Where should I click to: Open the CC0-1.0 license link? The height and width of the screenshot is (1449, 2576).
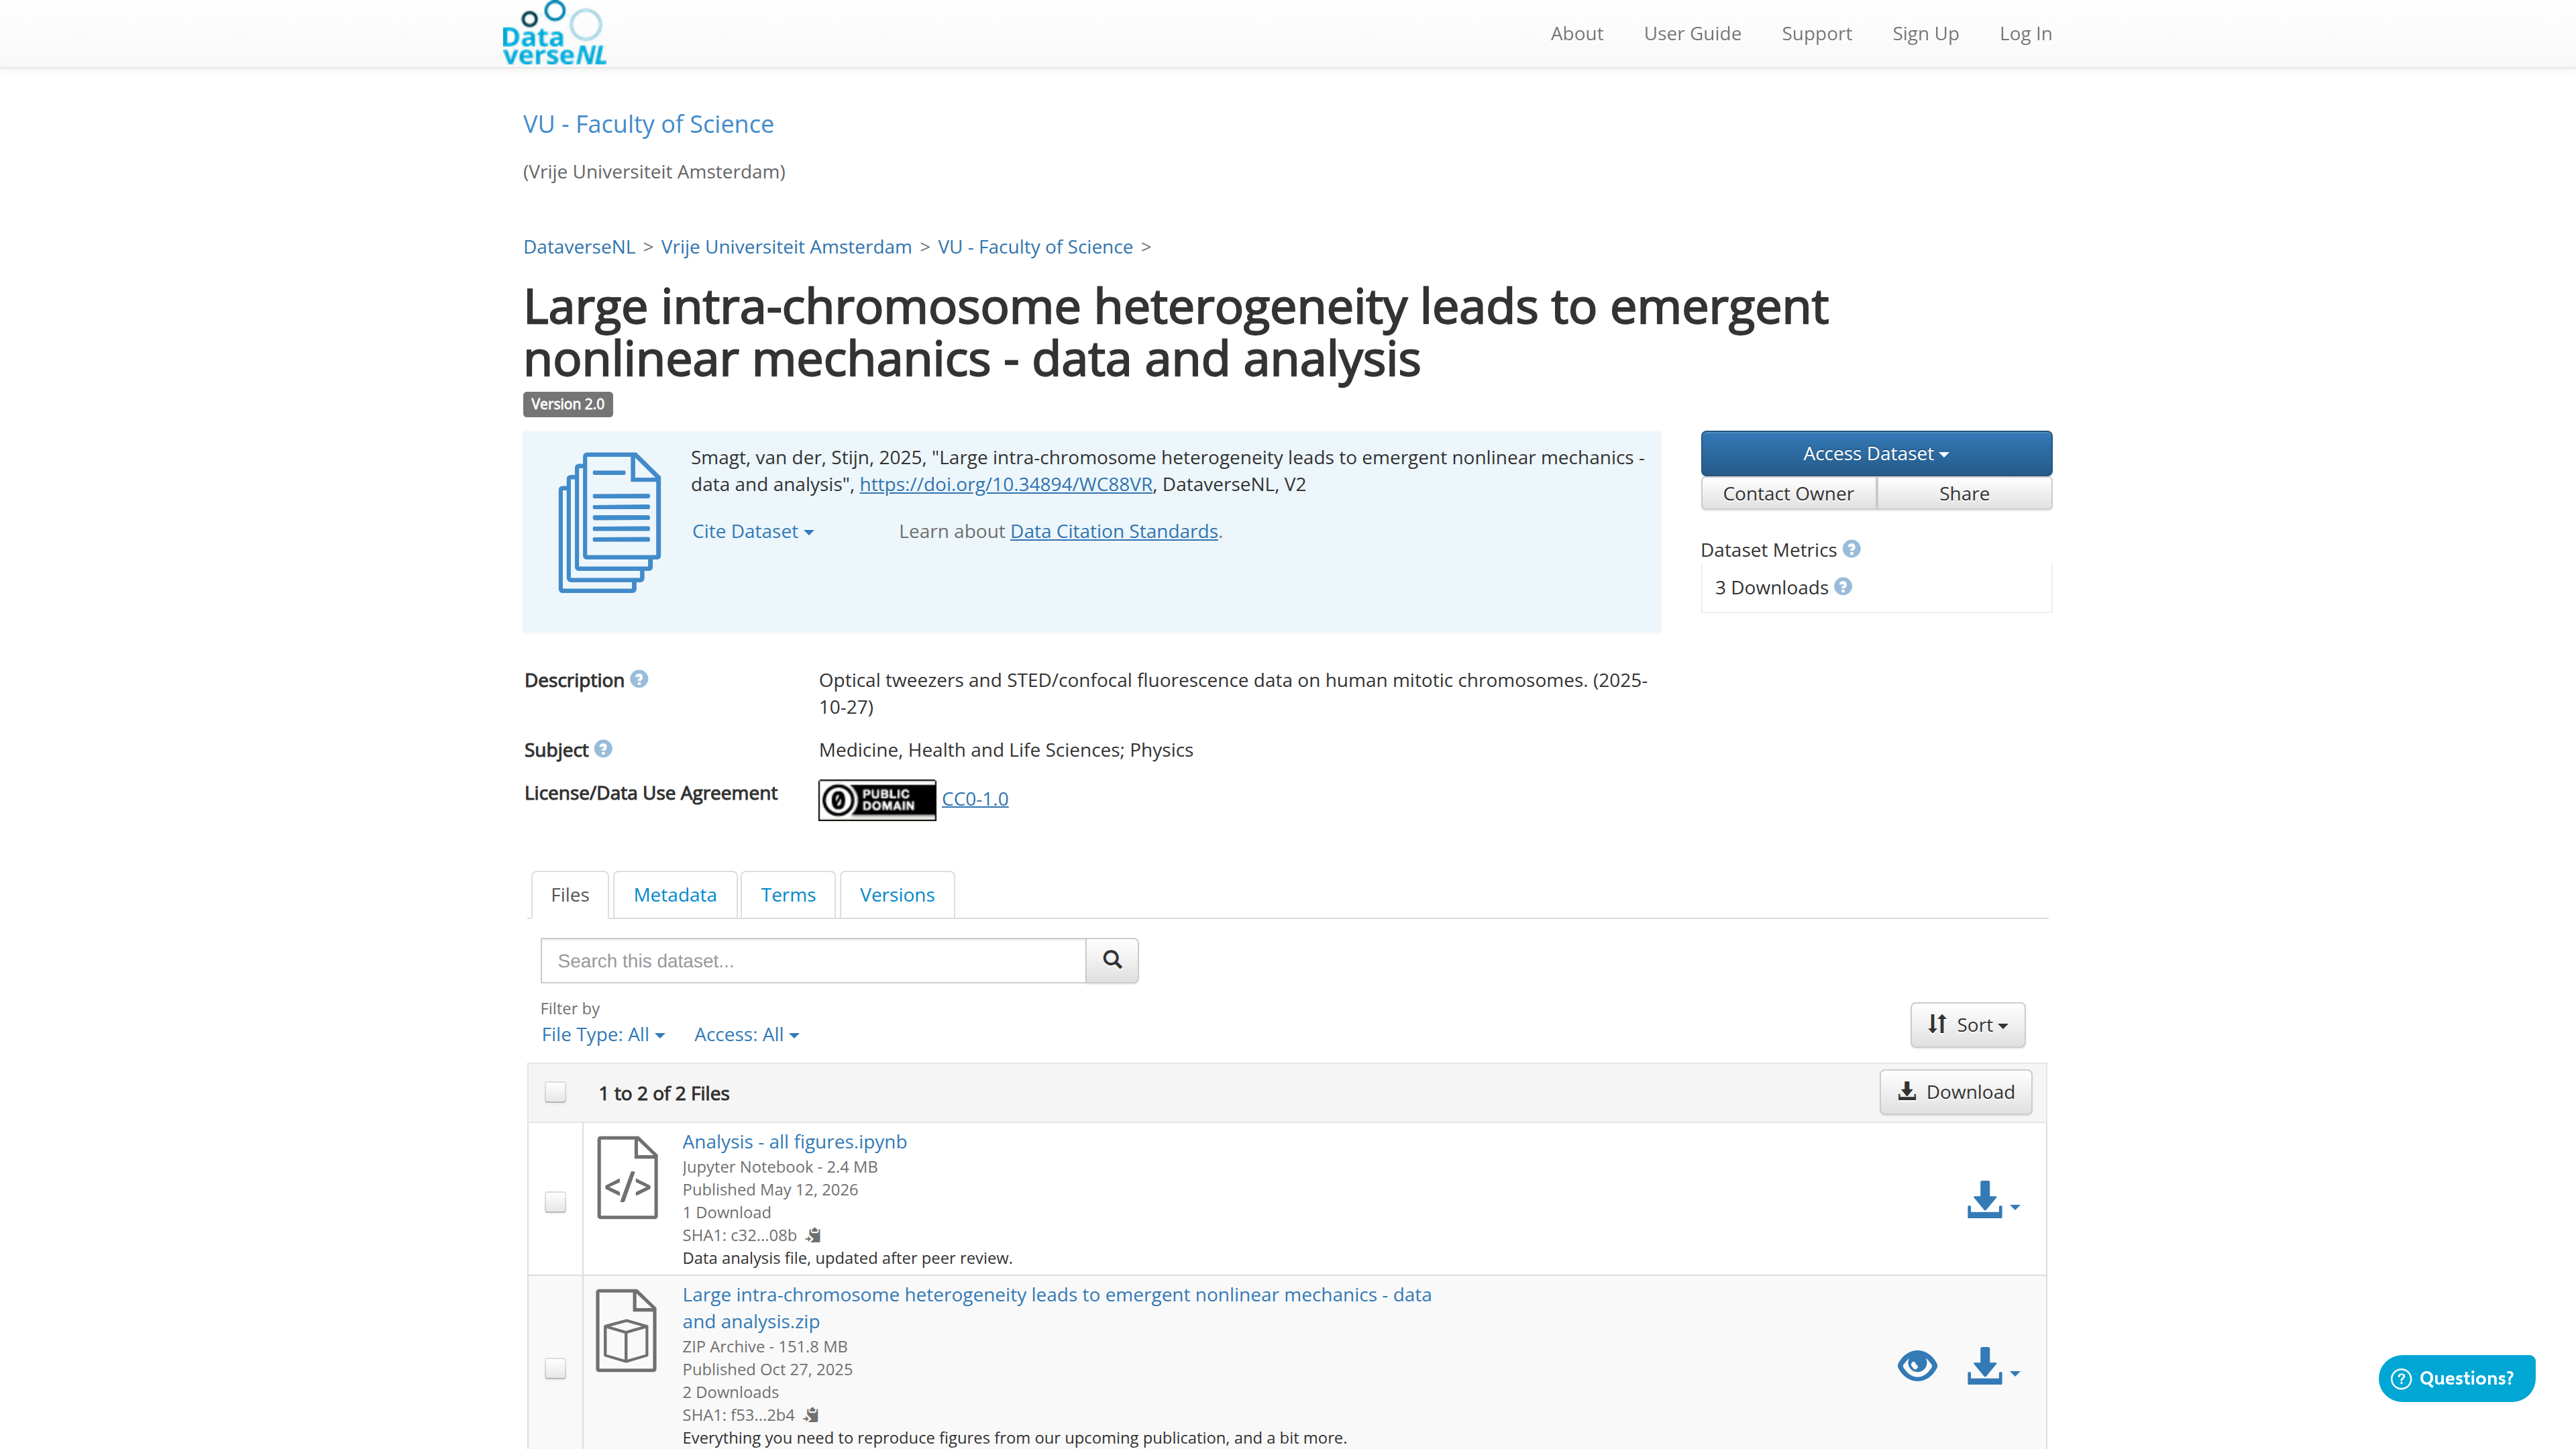[975, 799]
